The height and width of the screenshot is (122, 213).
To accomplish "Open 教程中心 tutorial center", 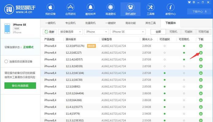I will click(170, 9).
